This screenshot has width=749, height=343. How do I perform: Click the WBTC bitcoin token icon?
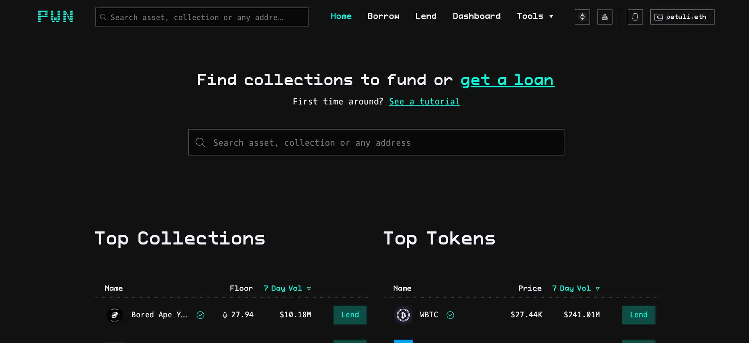point(403,315)
